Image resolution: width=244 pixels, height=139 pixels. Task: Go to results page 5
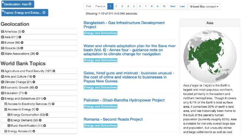(x=134, y=6)
